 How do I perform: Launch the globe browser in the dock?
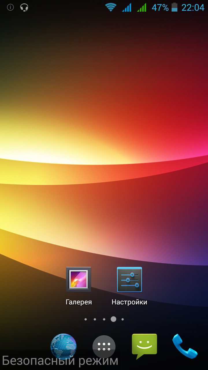click(x=64, y=346)
